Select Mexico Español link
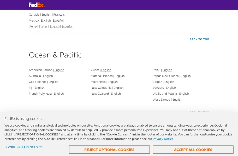The height and width of the screenshot is (156, 238). [58, 20]
